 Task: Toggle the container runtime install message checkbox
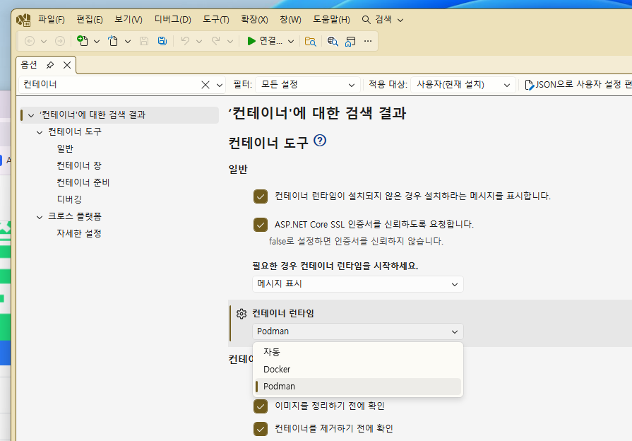[x=261, y=196]
